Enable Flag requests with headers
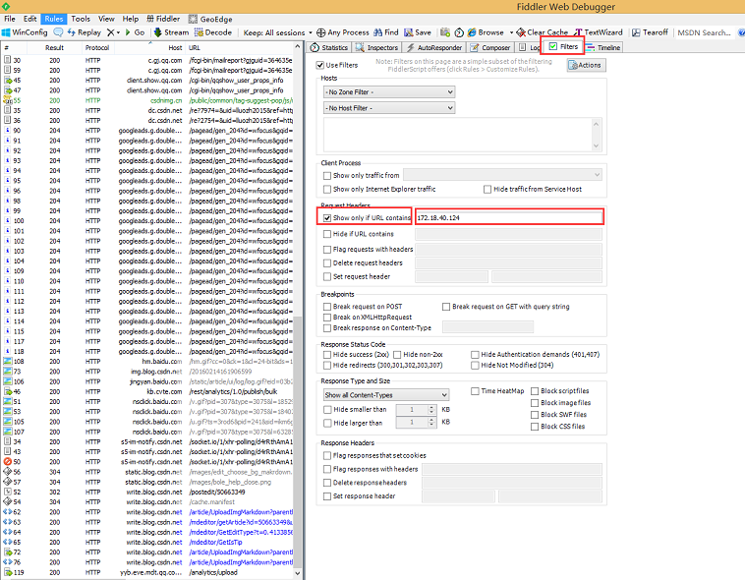745x580 pixels. pos(327,249)
